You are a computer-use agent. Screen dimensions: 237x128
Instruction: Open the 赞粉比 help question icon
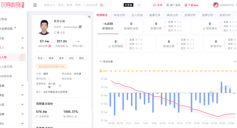point(76,117)
